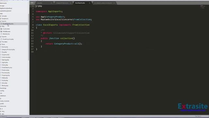Open User.php in sidebar
This screenshot has width=209, height=118.
(4, 83)
